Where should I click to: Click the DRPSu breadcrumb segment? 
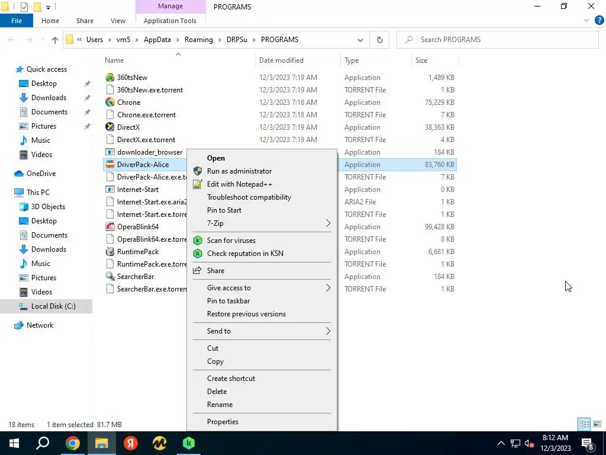coord(237,40)
